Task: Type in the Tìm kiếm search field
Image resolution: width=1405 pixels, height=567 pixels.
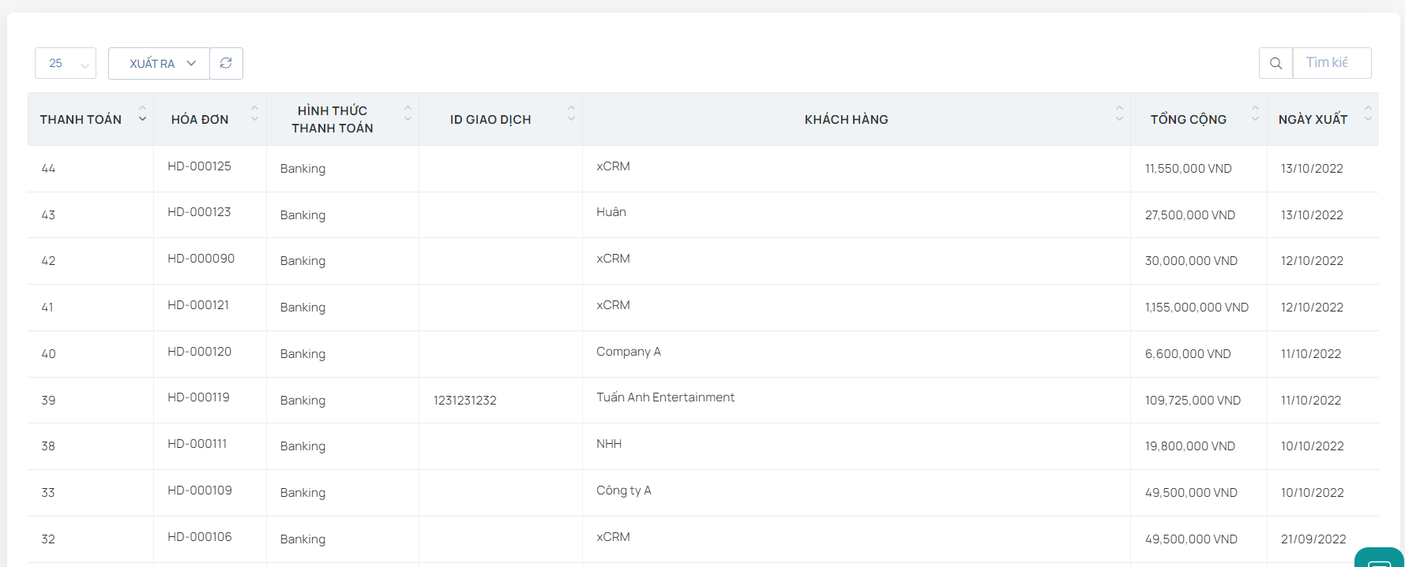Action: 1332,63
